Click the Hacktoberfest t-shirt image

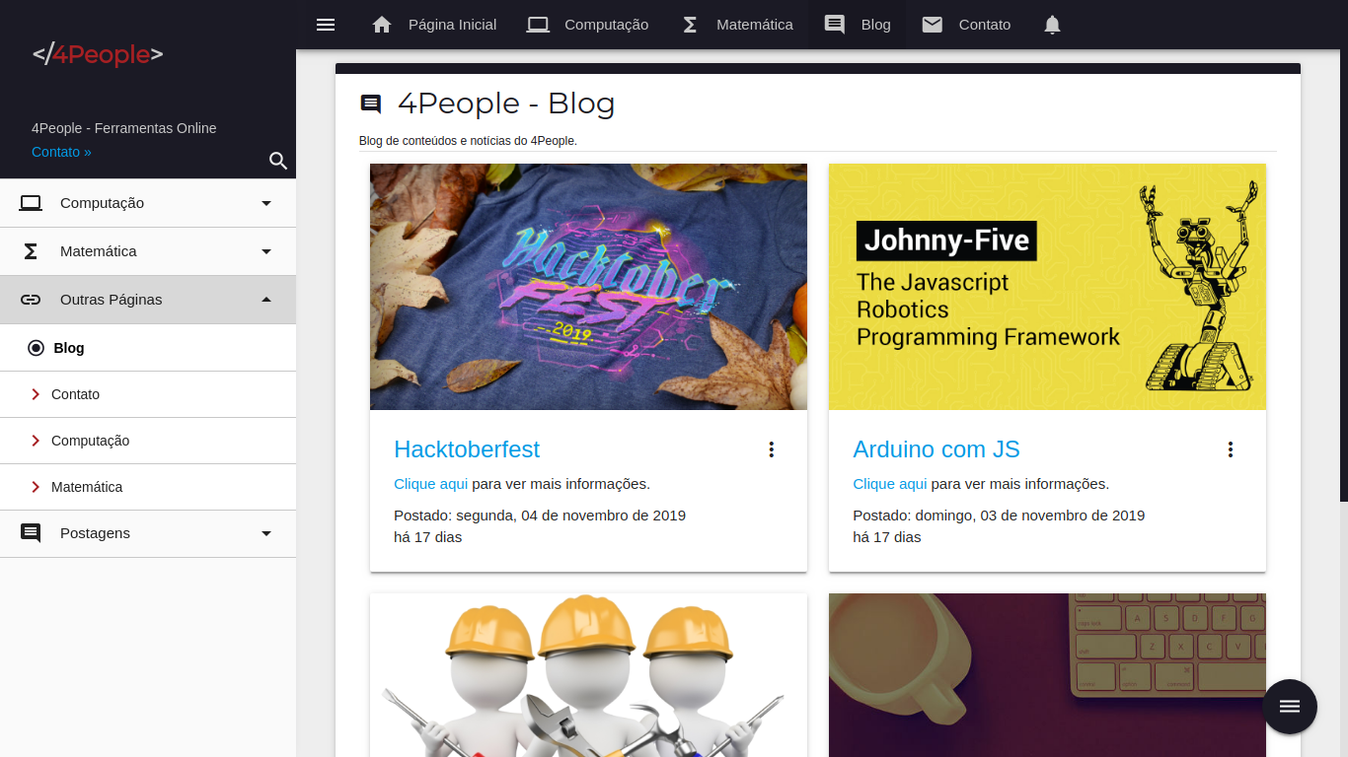coord(588,287)
